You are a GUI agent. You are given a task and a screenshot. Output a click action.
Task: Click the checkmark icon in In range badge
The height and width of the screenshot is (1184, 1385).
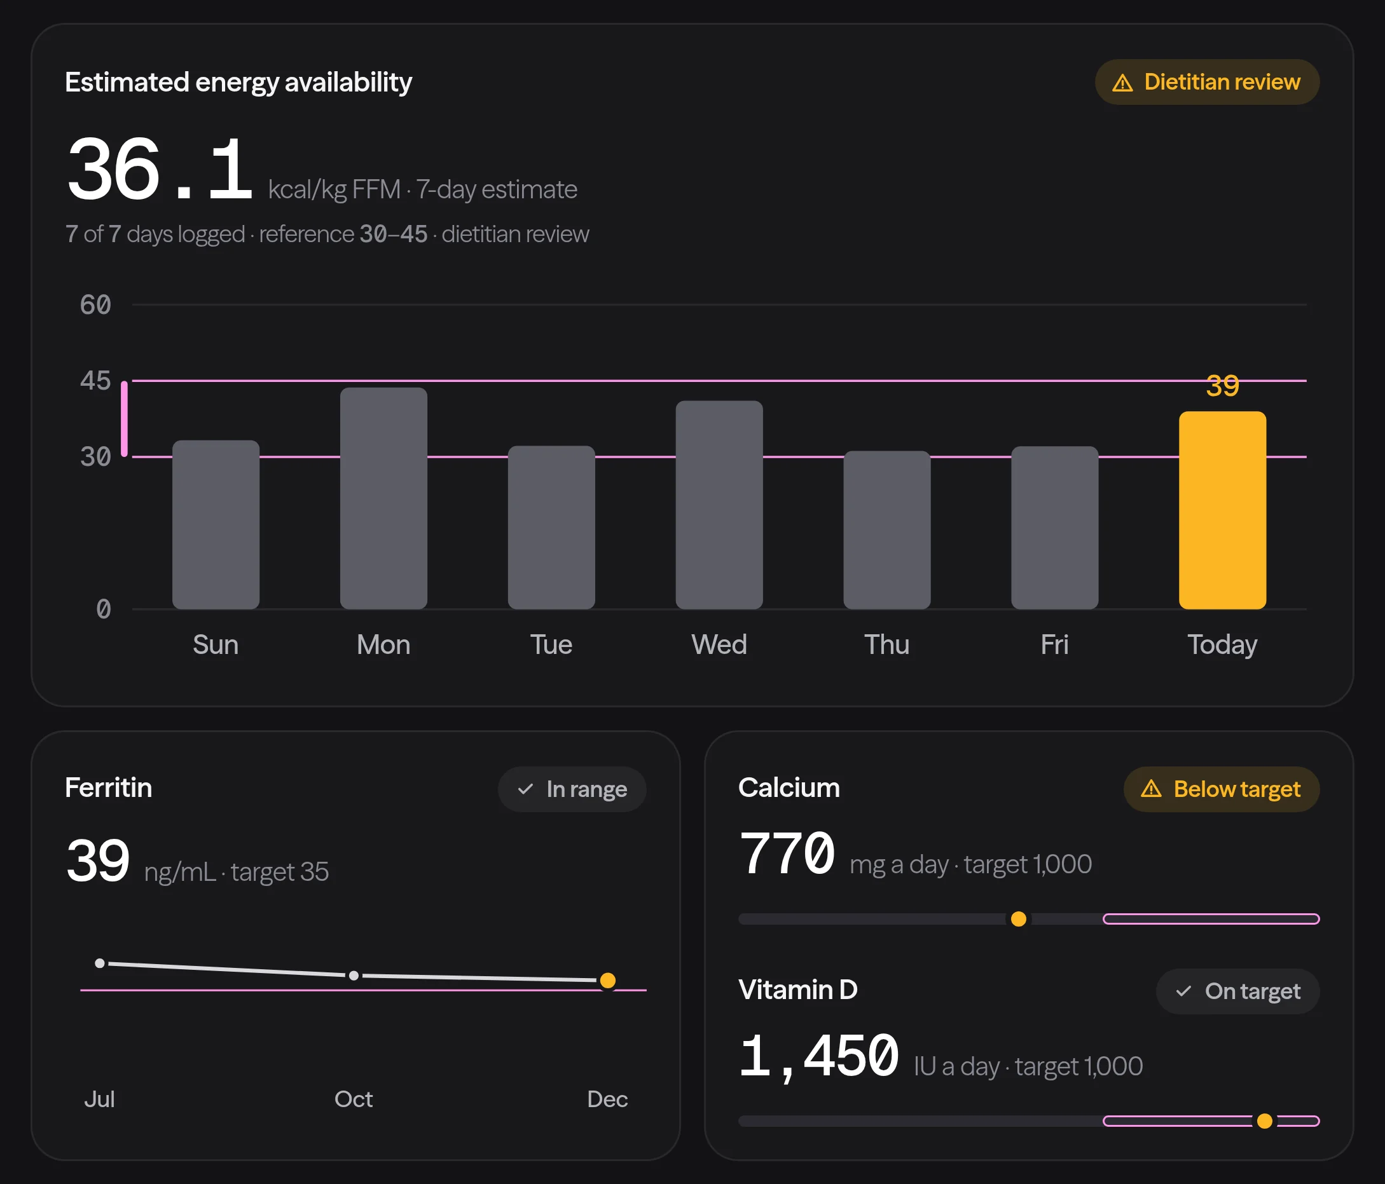click(x=525, y=789)
